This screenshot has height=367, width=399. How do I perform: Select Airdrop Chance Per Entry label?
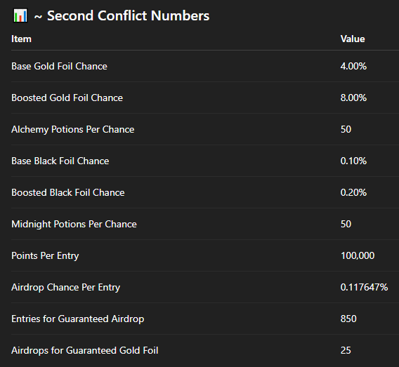[x=65, y=287]
